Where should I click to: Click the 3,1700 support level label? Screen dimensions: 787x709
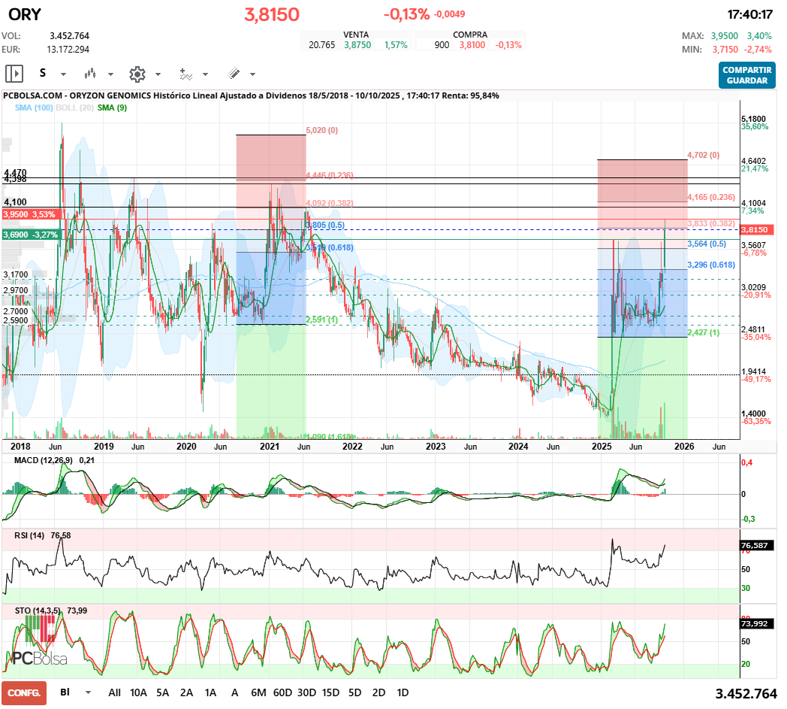[x=16, y=275]
